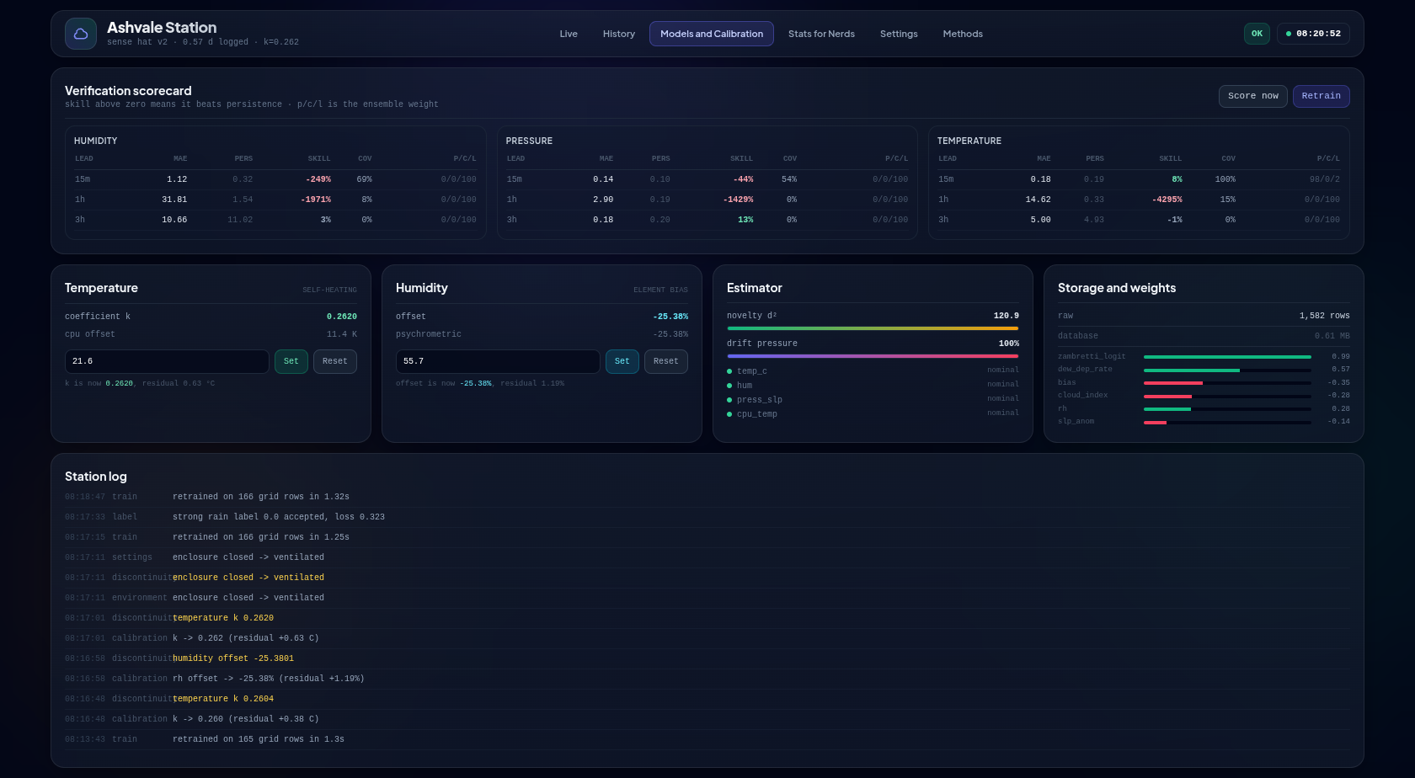This screenshot has height=778, width=1415.
Task: Click log entry retrained on 165 grid rows
Action: coord(707,739)
